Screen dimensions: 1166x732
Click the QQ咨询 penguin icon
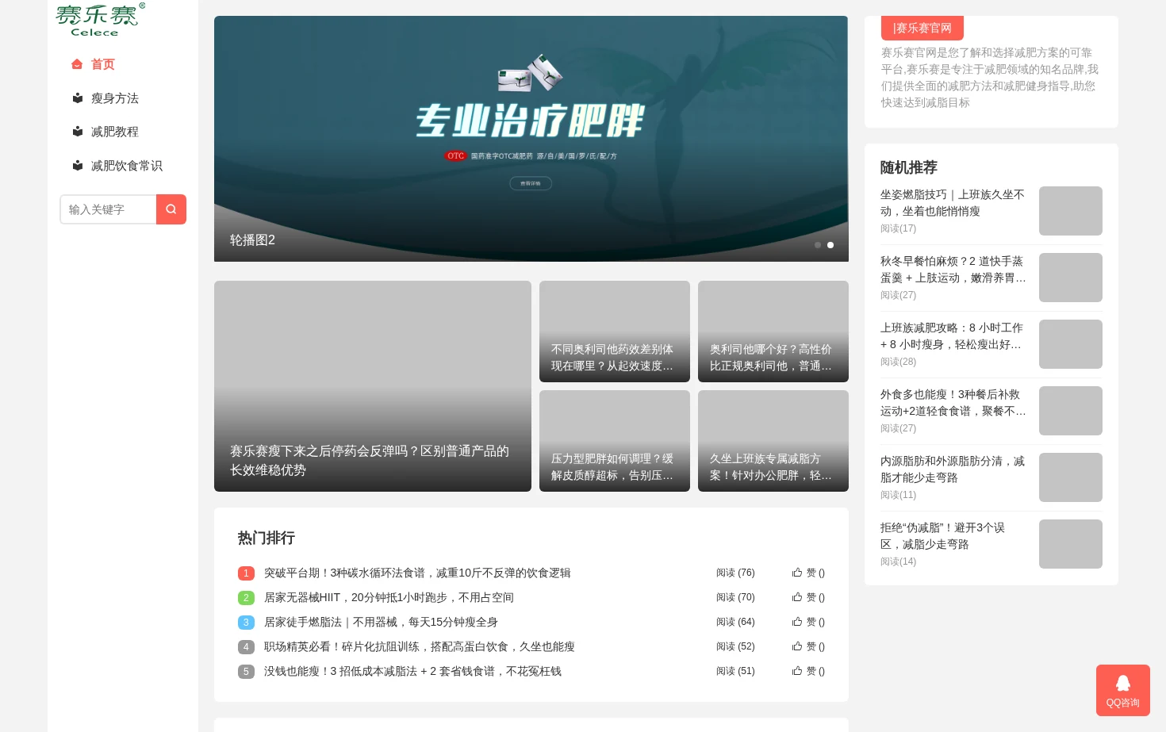[1123, 683]
